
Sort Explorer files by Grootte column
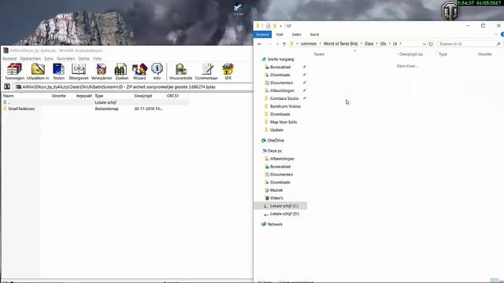[484, 54]
